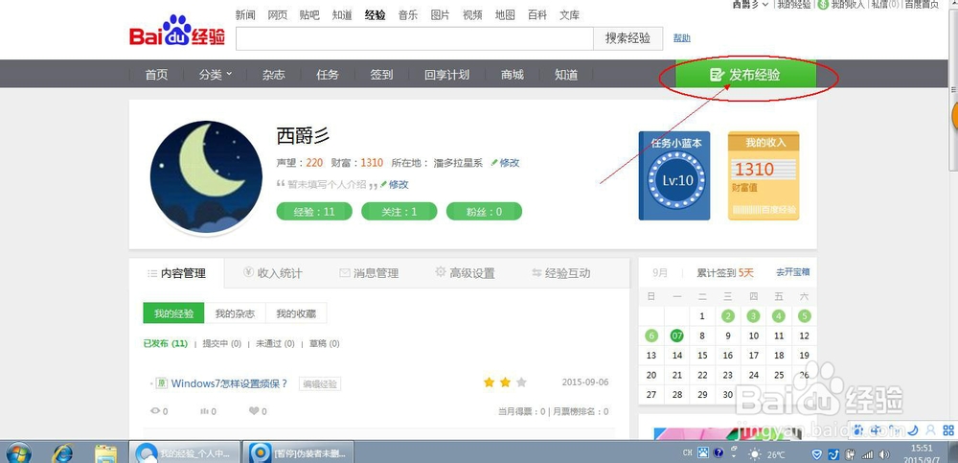Click calendar day 6 with green circle
The image size is (958, 463).
pos(651,336)
